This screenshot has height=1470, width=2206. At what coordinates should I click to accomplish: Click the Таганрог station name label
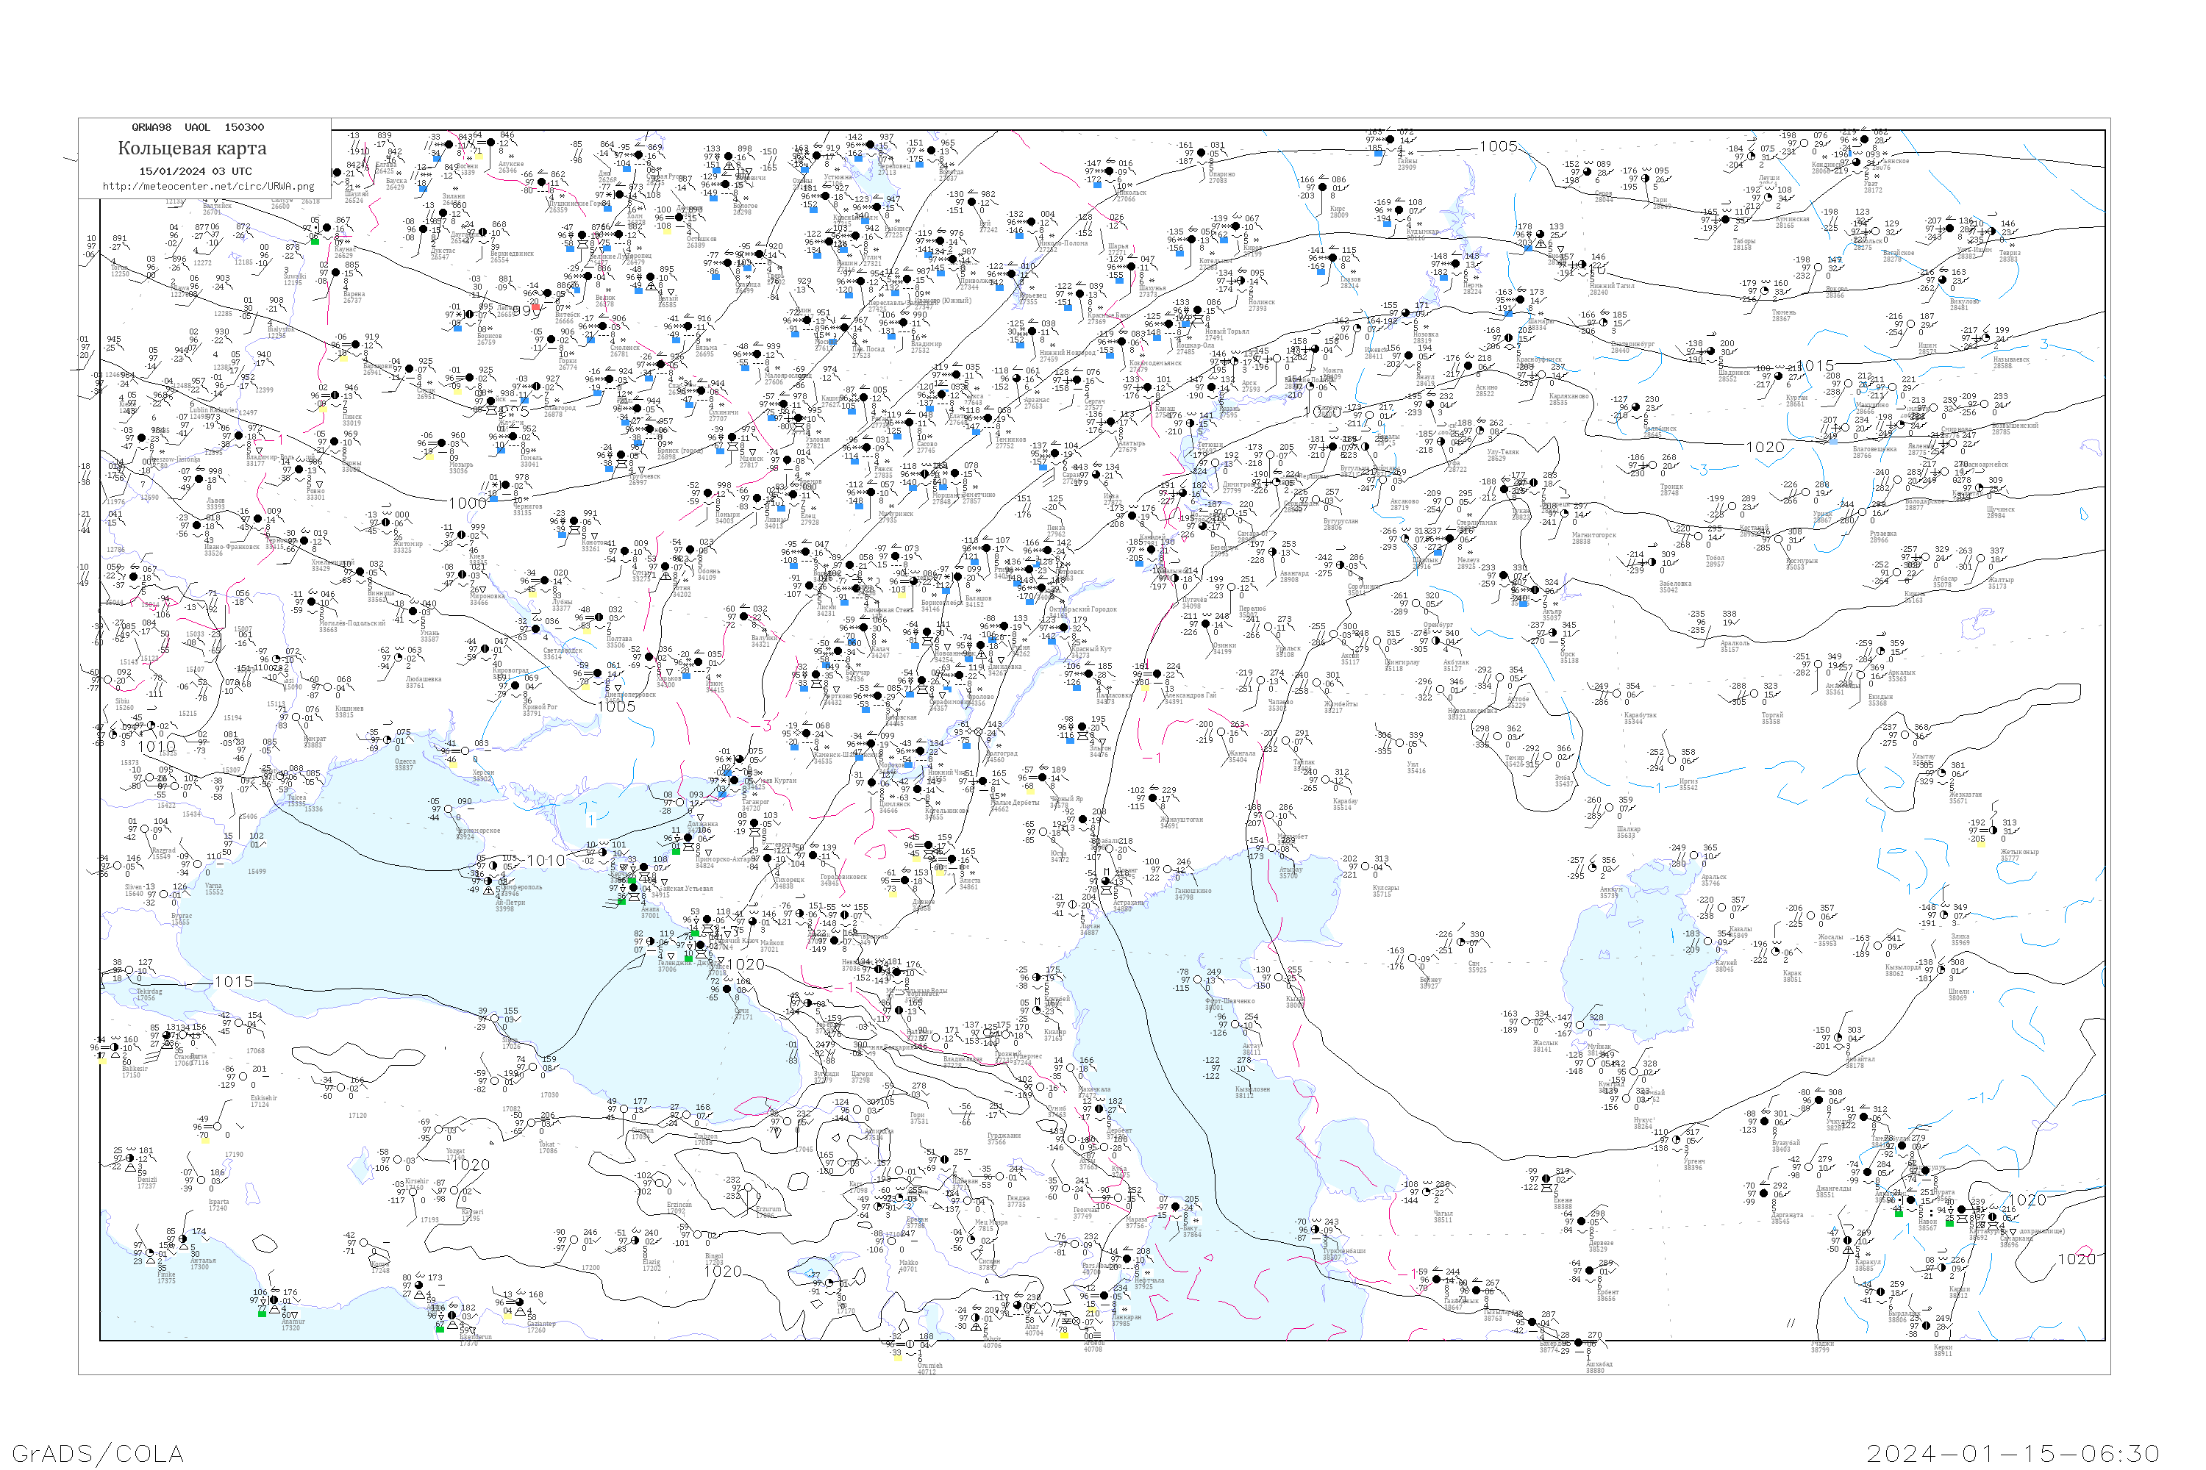[756, 802]
